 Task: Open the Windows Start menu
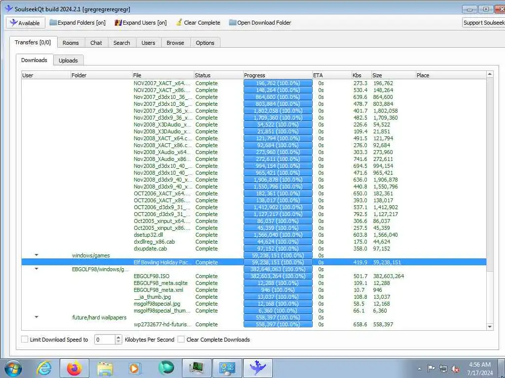[13, 368]
